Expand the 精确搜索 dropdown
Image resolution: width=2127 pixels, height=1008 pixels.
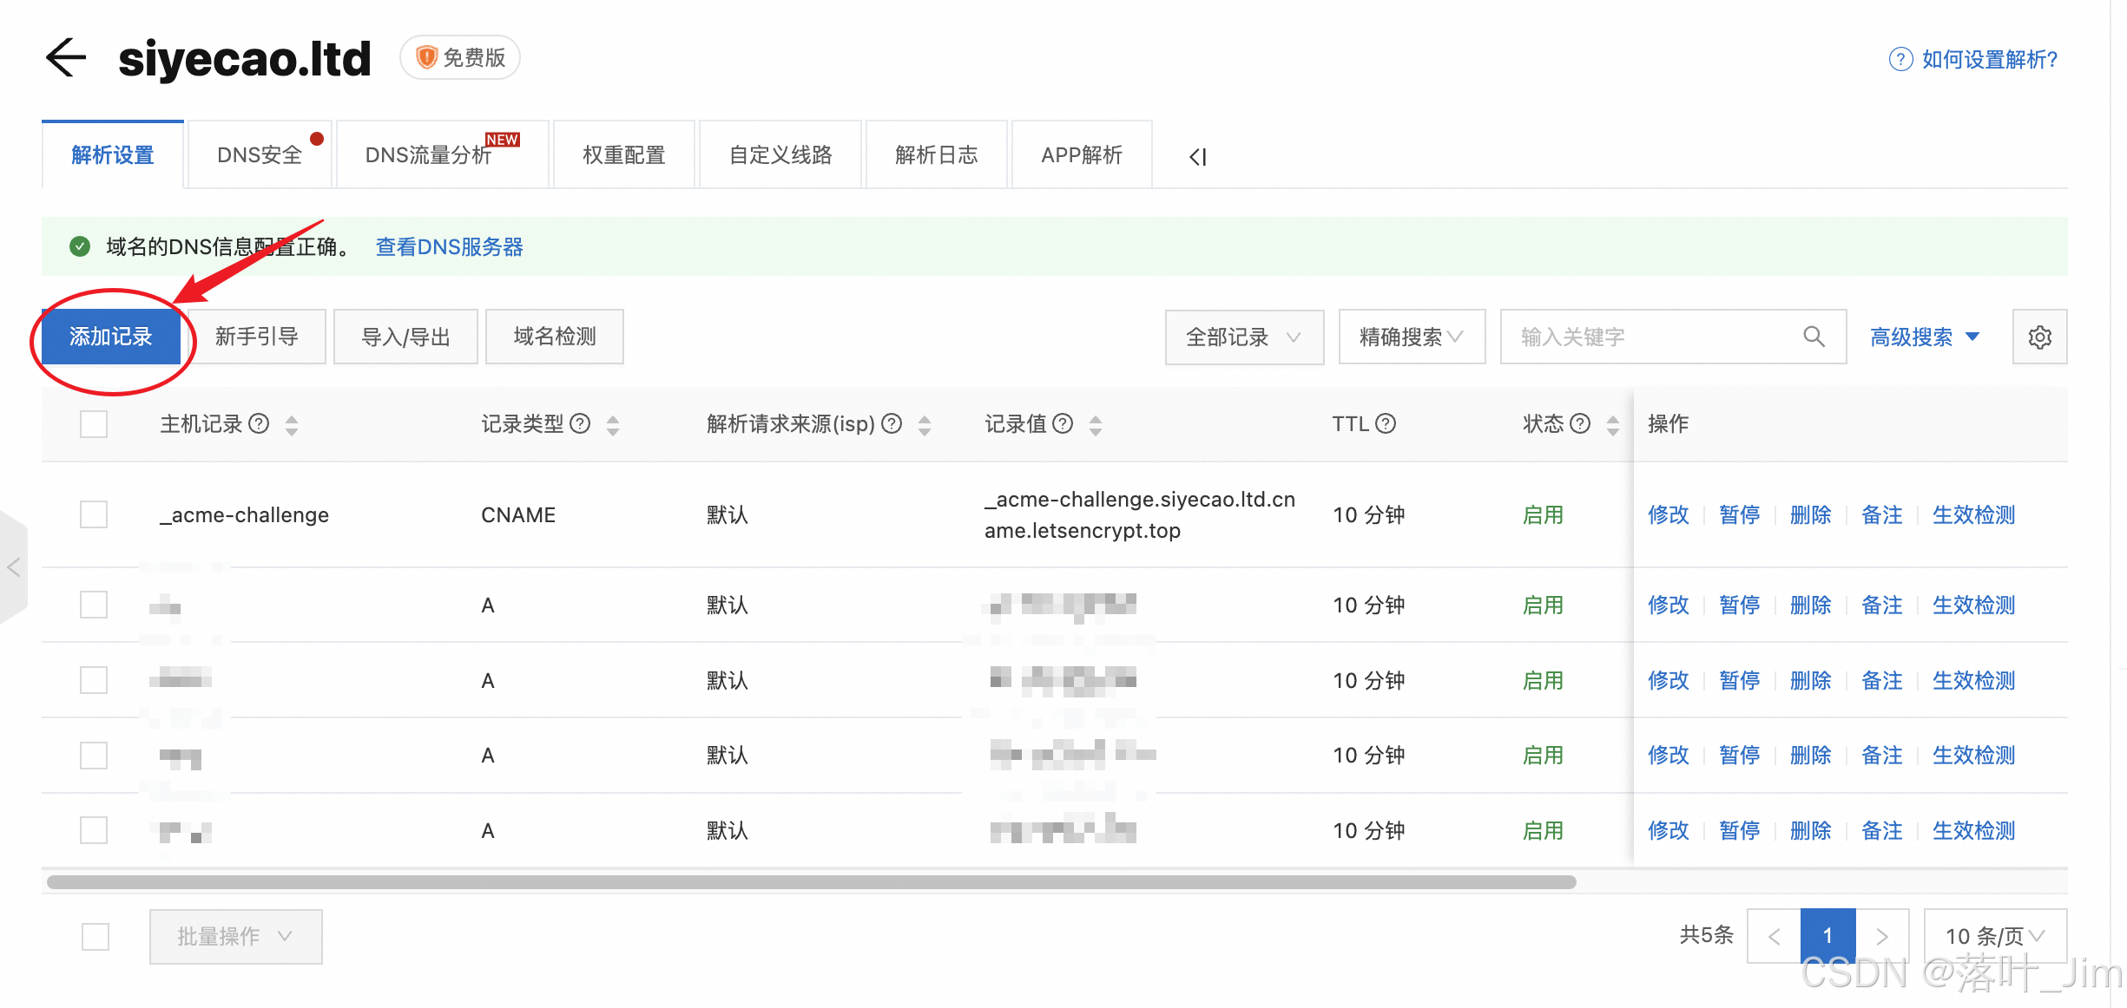(x=1411, y=337)
